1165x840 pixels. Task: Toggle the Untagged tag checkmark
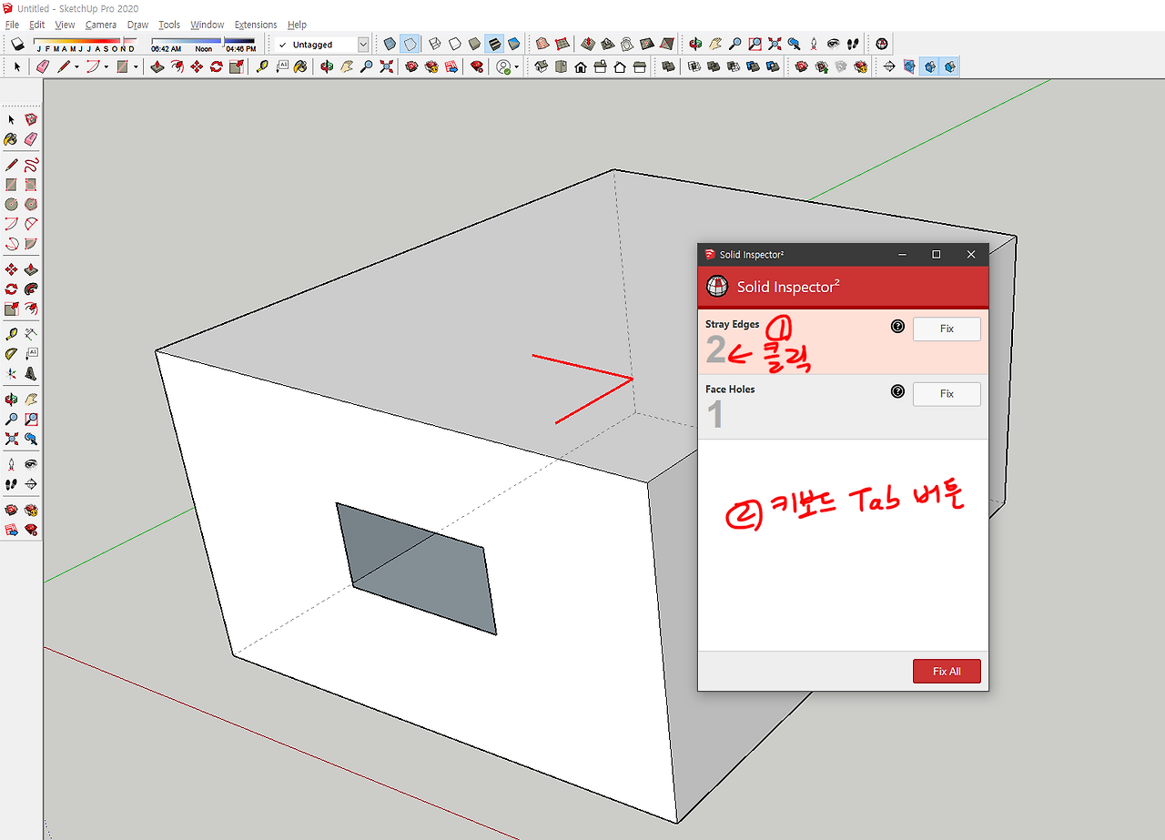[x=281, y=44]
